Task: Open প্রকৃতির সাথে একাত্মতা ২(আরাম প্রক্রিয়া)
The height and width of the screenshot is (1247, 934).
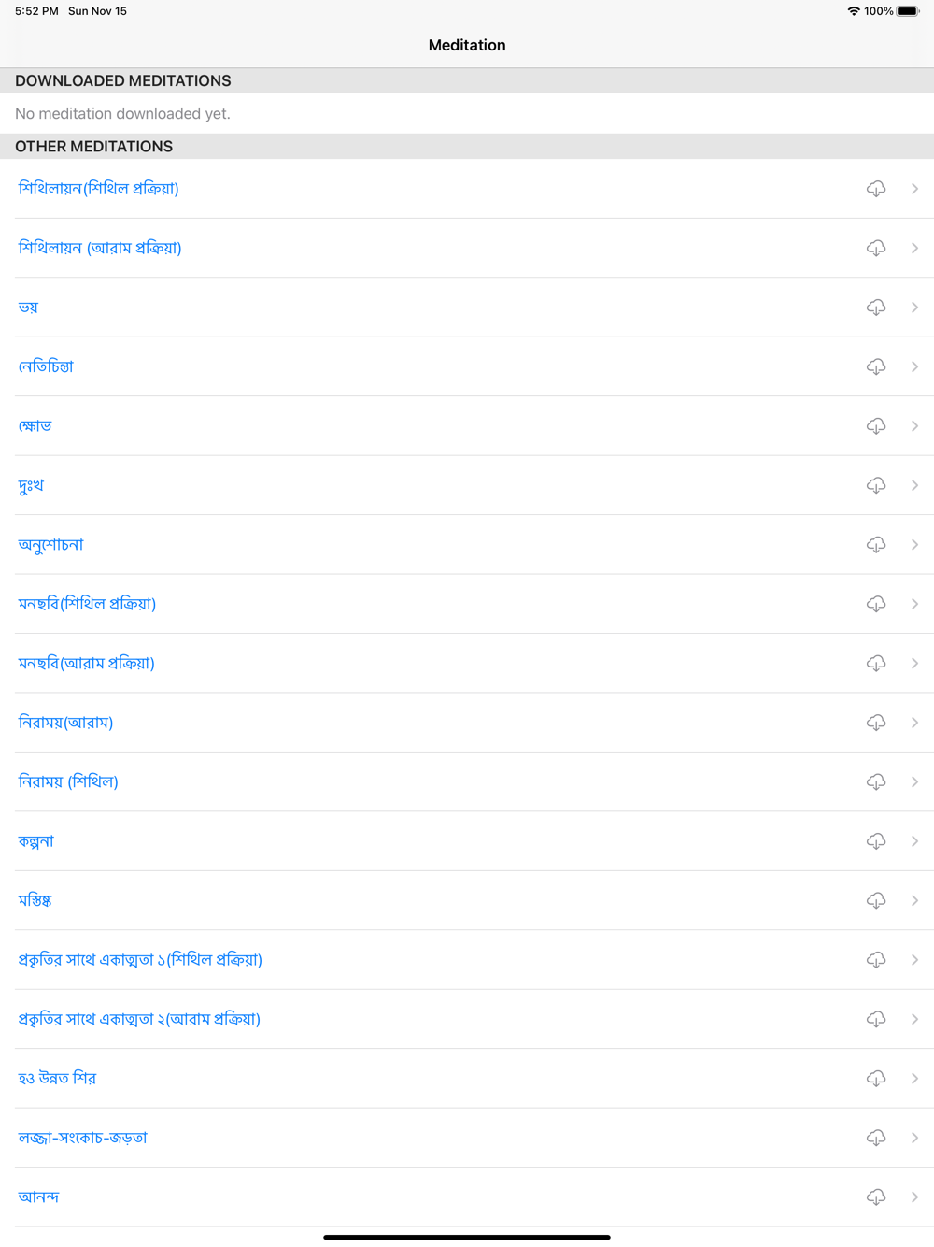Action: coord(467,1019)
